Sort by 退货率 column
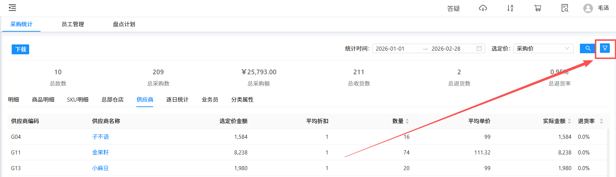616x177 pixels. [601, 121]
